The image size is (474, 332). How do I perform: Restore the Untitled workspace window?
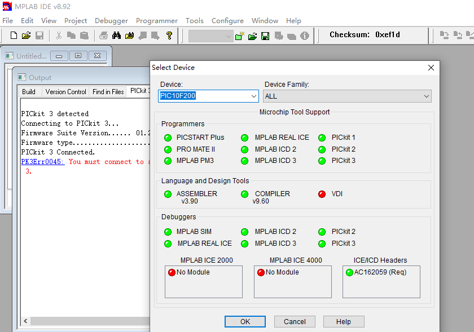click(78, 56)
